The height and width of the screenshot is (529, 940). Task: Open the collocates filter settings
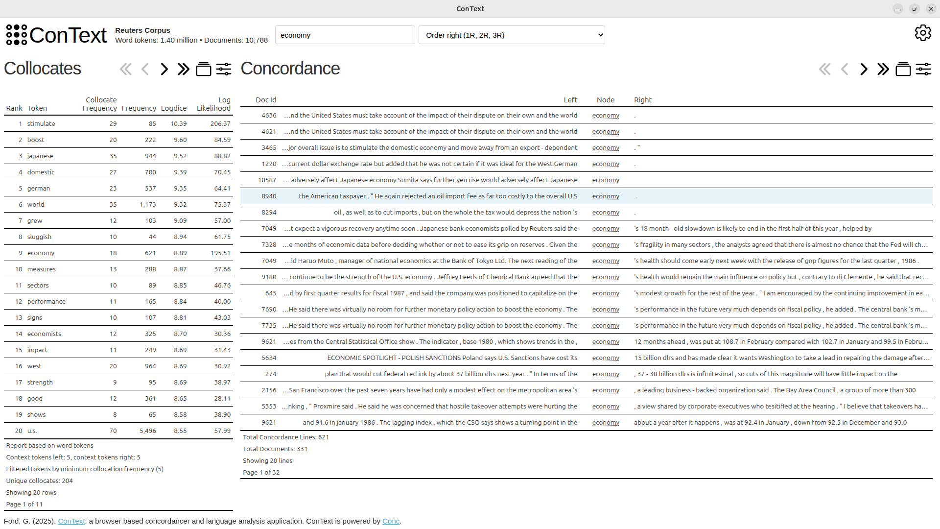(x=224, y=69)
